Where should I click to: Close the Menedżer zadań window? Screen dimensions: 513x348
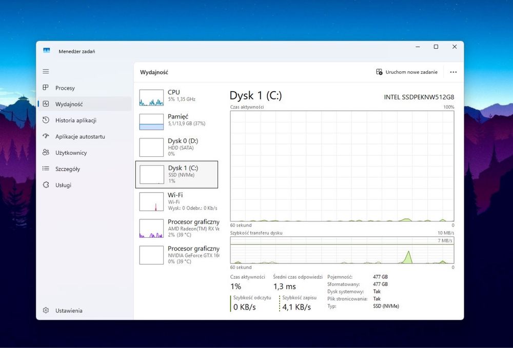pos(455,47)
